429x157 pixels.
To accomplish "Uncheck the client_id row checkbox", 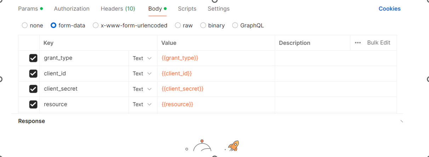I will click(33, 73).
